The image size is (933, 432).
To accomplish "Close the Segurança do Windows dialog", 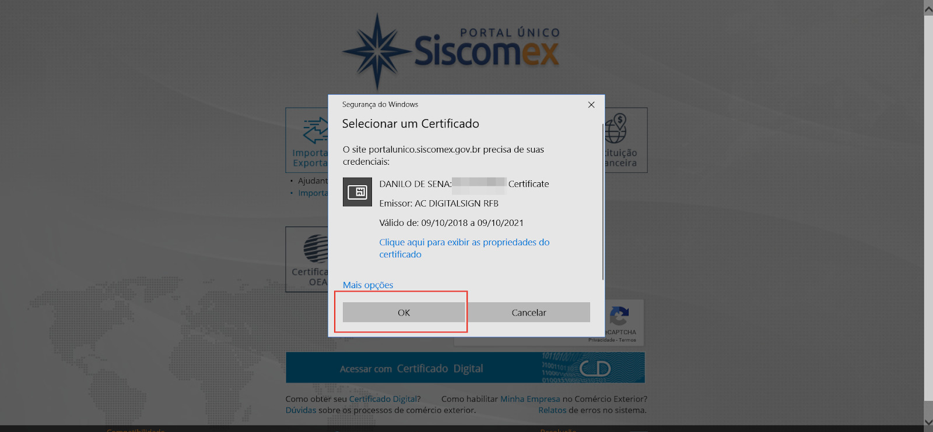I will (591, 105).
